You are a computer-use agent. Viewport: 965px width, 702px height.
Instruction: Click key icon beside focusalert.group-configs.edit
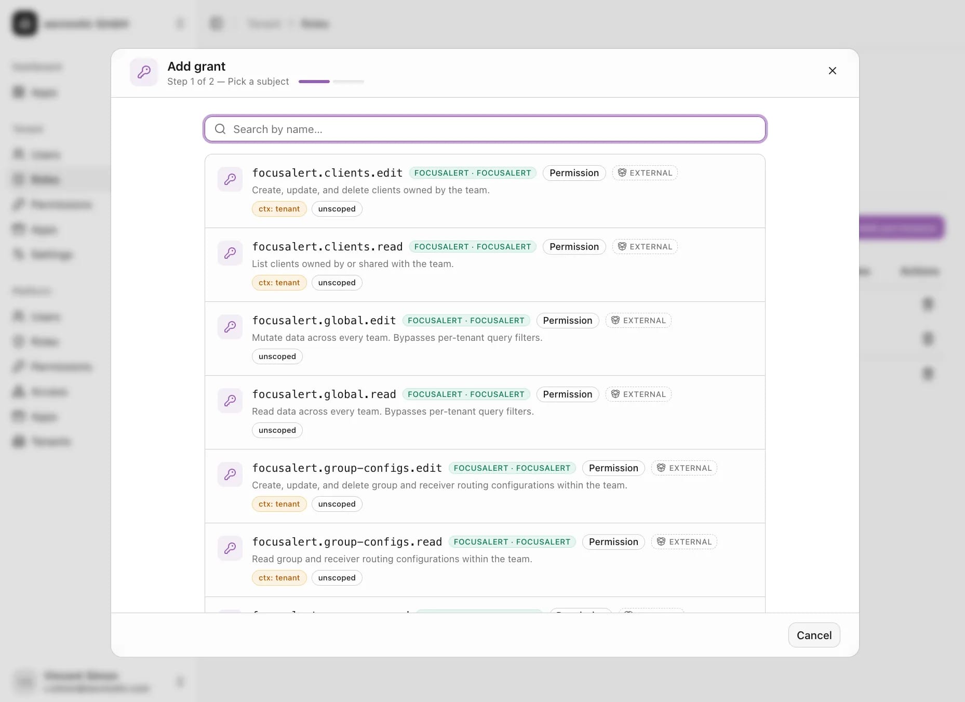[230, 474]
